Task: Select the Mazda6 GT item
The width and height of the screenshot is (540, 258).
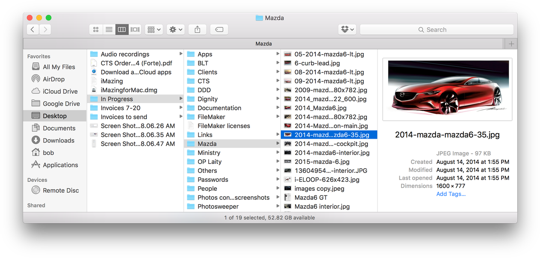Action: click(329, 198)
